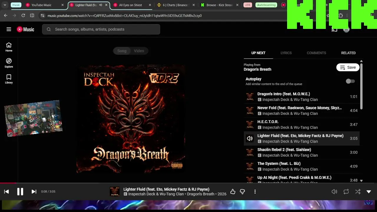Pause the current song

tap(20, 191)
